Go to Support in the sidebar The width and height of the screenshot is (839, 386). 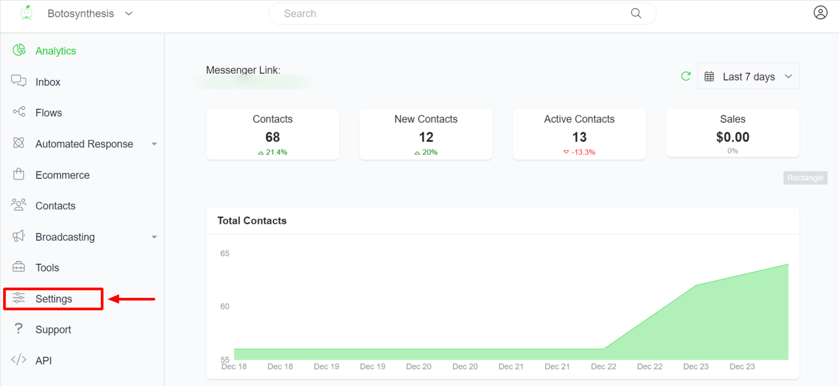pyautogui.click(x=53, y=329)
